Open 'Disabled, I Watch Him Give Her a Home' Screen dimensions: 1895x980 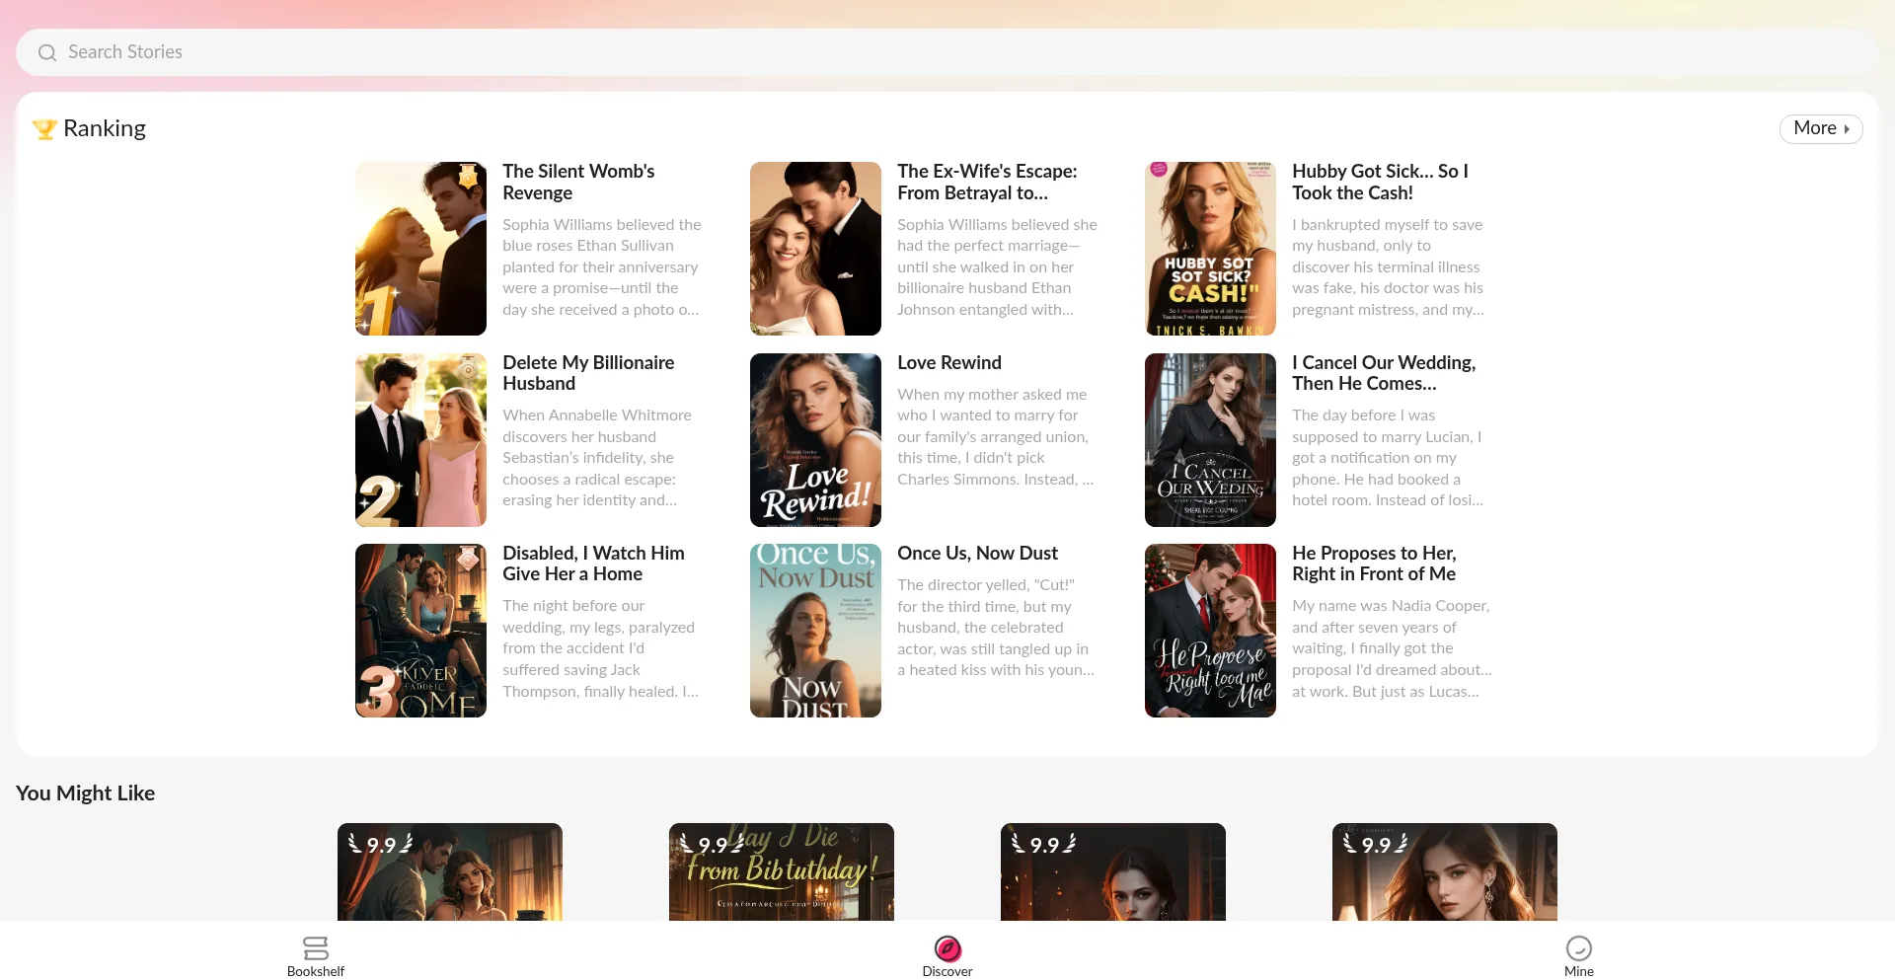(x=593, y=564)
